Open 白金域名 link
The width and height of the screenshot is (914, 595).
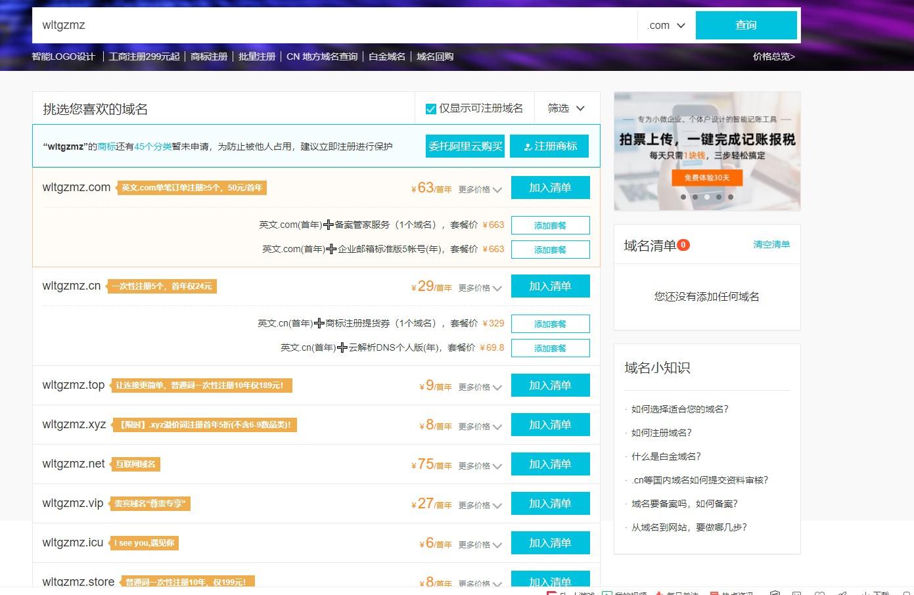(387, 56)
